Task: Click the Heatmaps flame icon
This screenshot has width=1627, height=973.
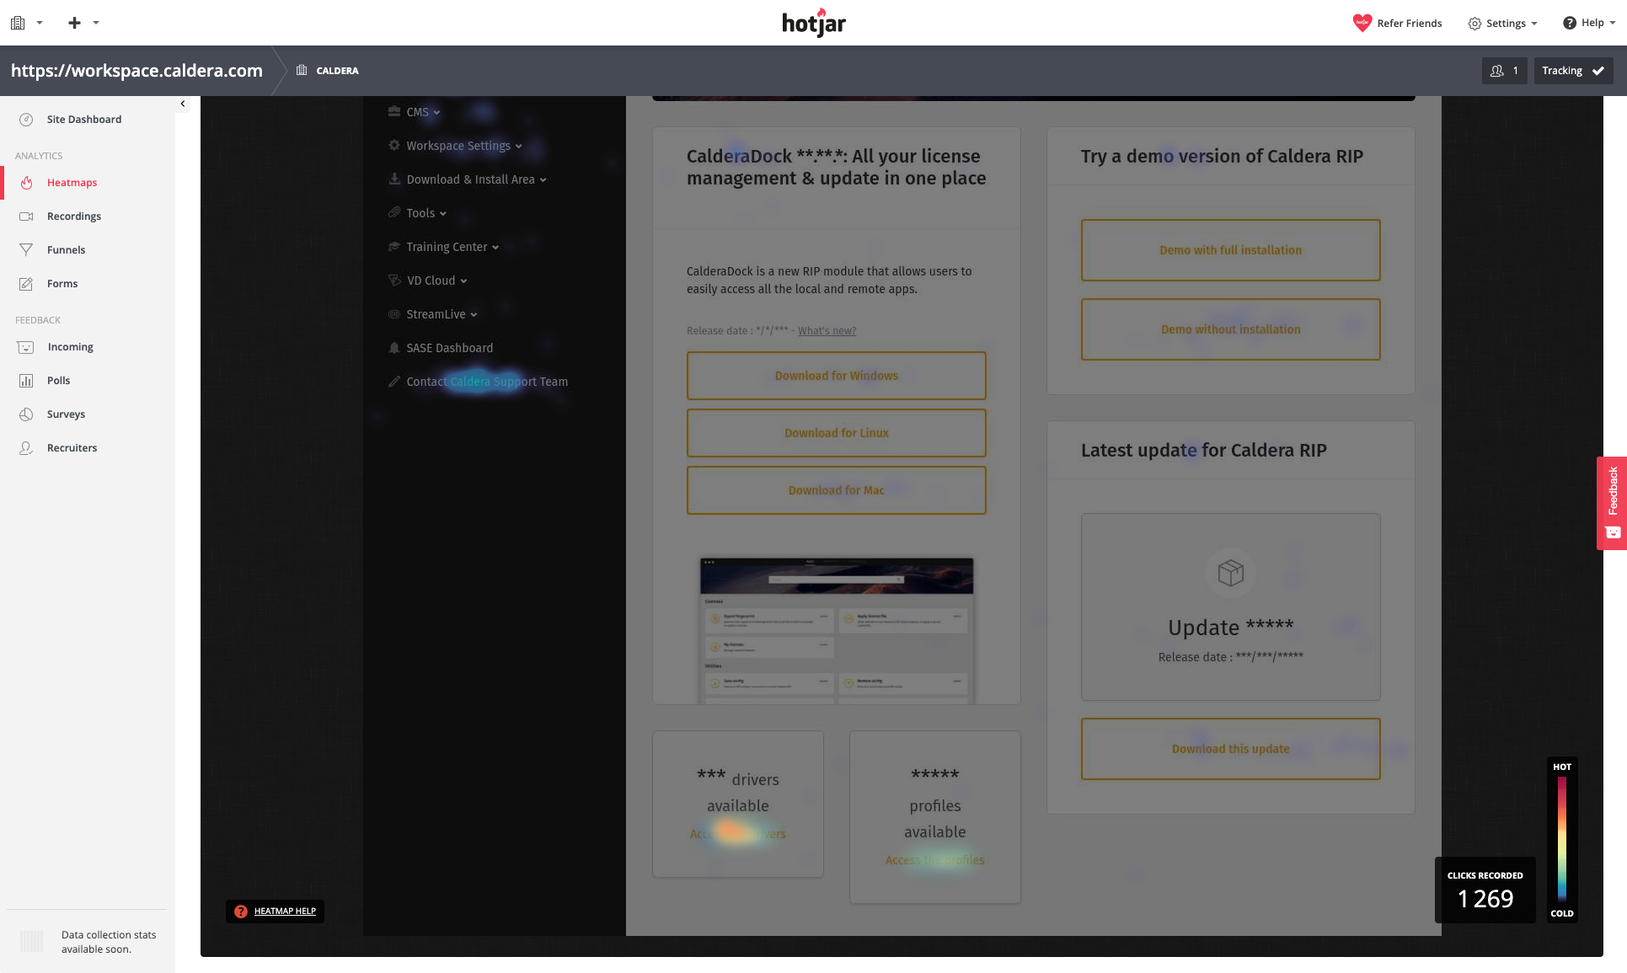Action: tap(26, 183)
